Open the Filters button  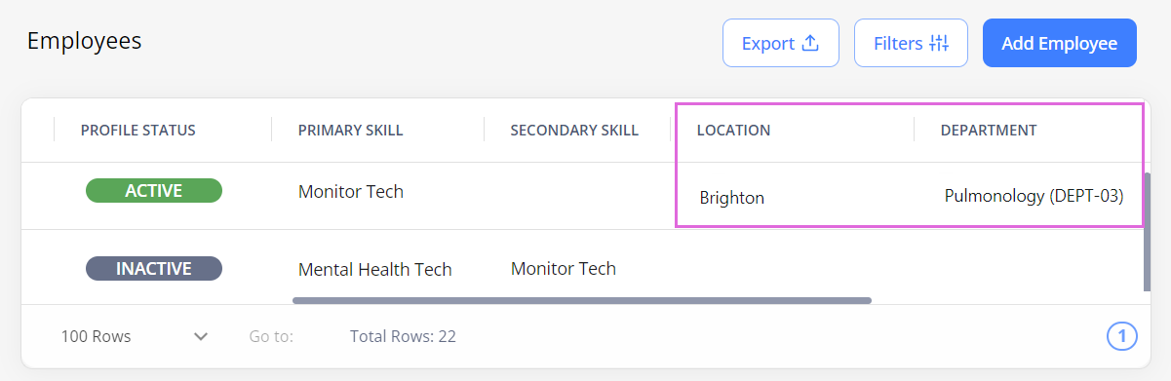pos(911,43)
